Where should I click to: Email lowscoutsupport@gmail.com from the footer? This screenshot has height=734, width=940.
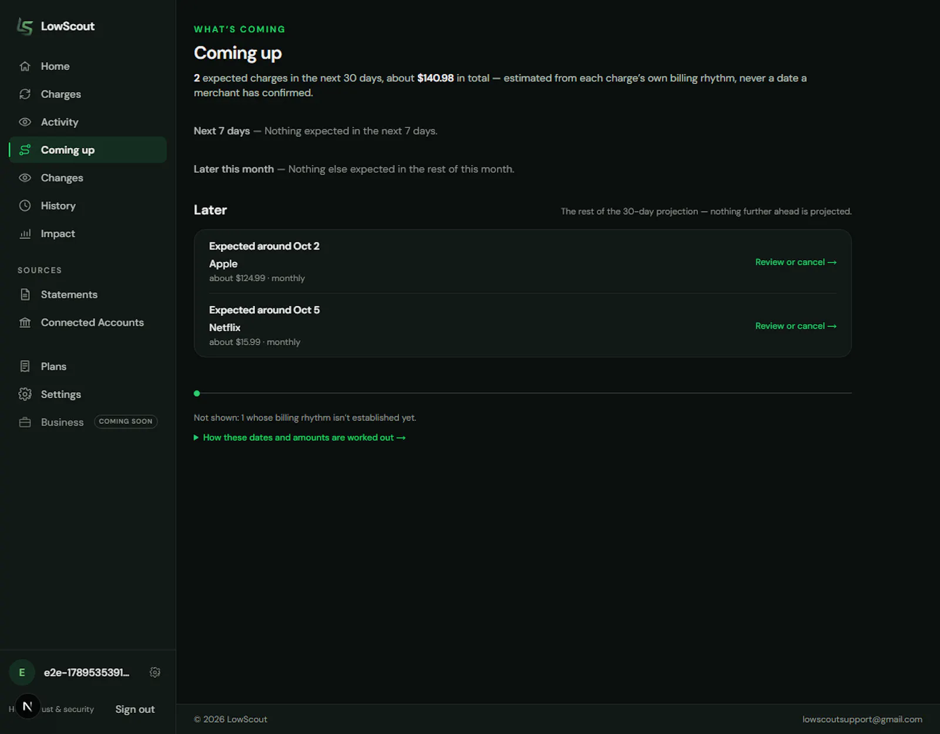point(862,719)
